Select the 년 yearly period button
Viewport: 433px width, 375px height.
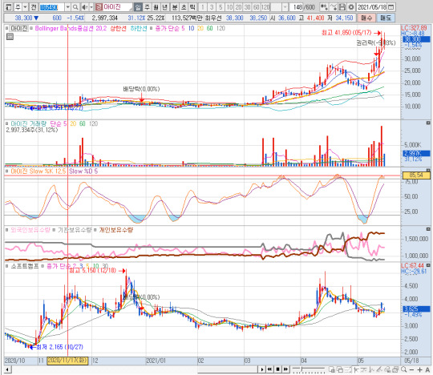(x=164, y=7)
